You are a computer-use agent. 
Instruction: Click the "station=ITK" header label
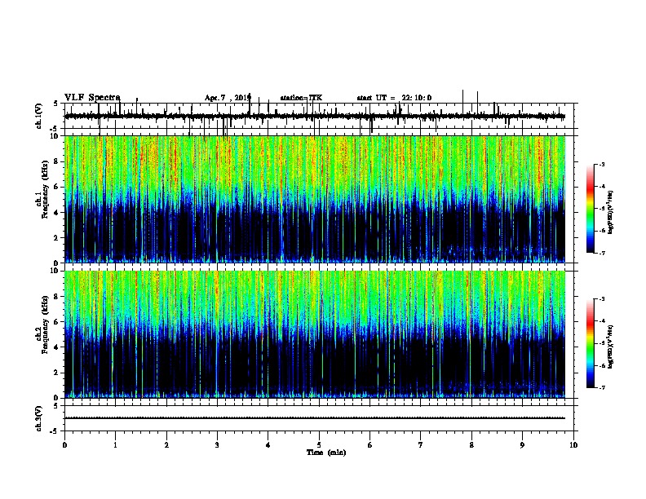point(301,98)
